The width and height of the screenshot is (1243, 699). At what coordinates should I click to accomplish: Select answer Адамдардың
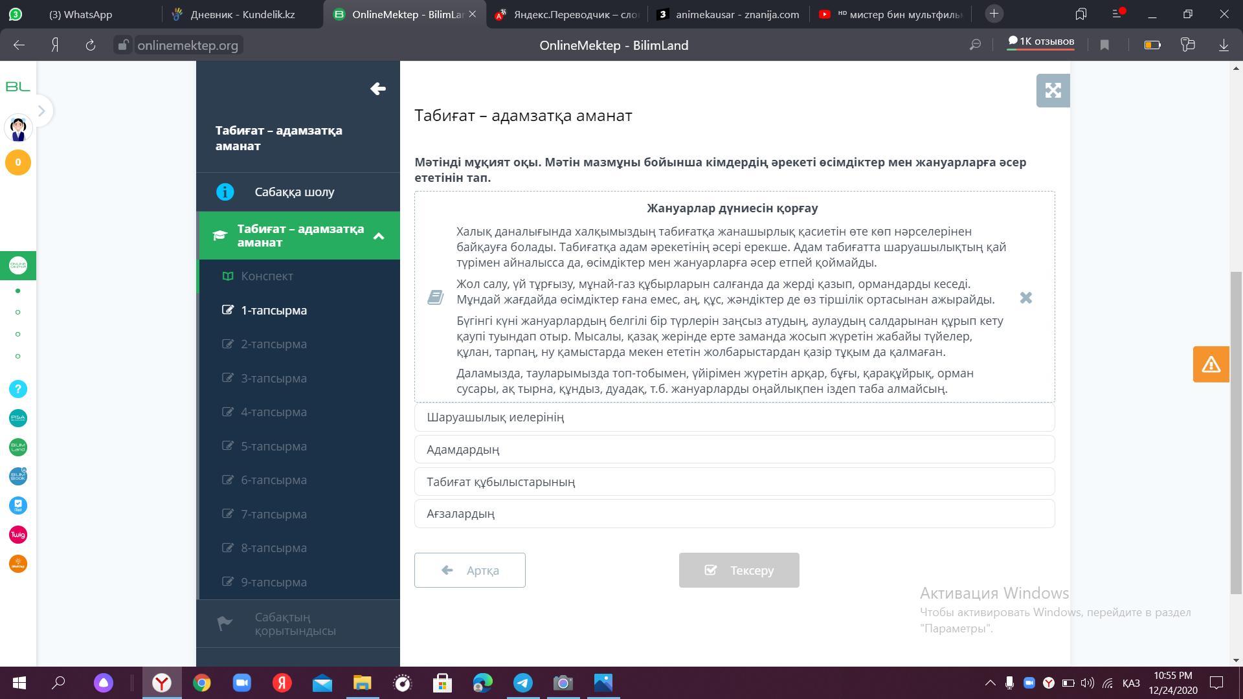pyautogui.click(x=734, y=449)
